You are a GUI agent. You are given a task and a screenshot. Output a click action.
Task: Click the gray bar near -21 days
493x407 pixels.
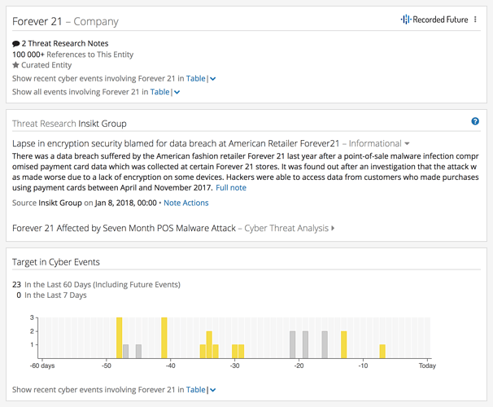pos(292,344)
